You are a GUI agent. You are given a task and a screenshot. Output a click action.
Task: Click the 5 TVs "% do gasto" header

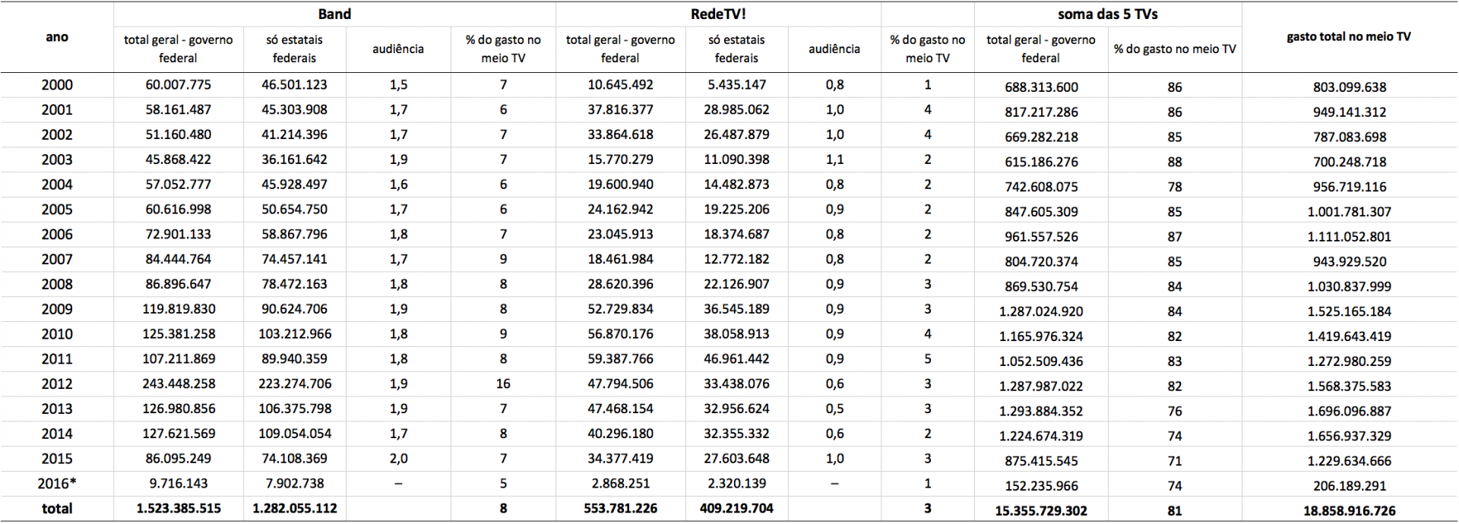1174,49
